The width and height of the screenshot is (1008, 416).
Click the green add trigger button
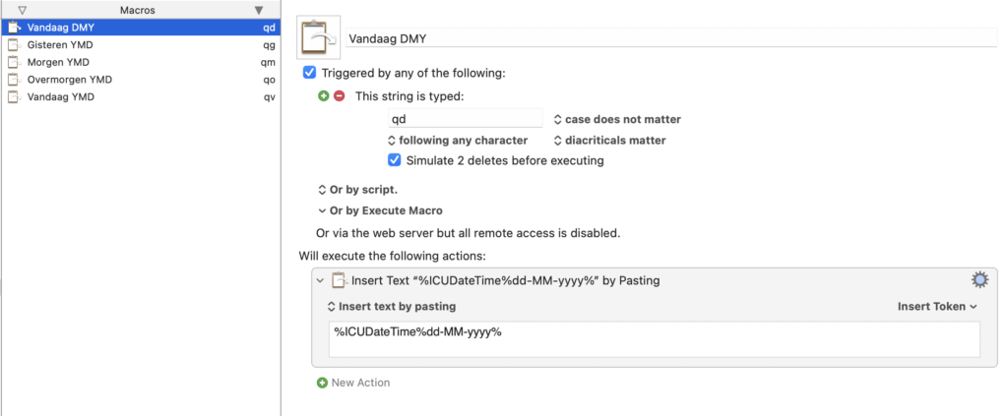pyautogui.click(x=323, y=95)
